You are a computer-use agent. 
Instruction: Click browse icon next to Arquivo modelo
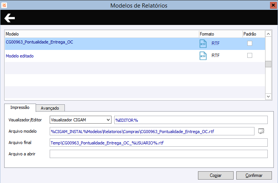[261, 131]
